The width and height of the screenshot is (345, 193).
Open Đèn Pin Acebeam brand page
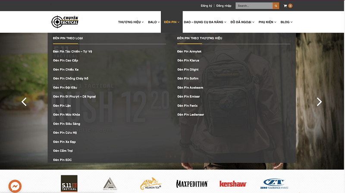tap(190, 88)
